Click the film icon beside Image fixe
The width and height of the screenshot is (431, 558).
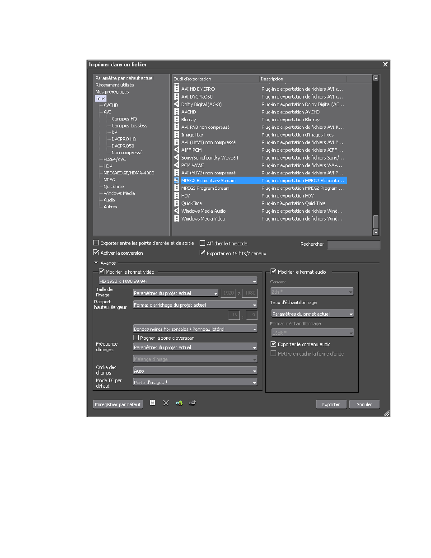(177, 135)
